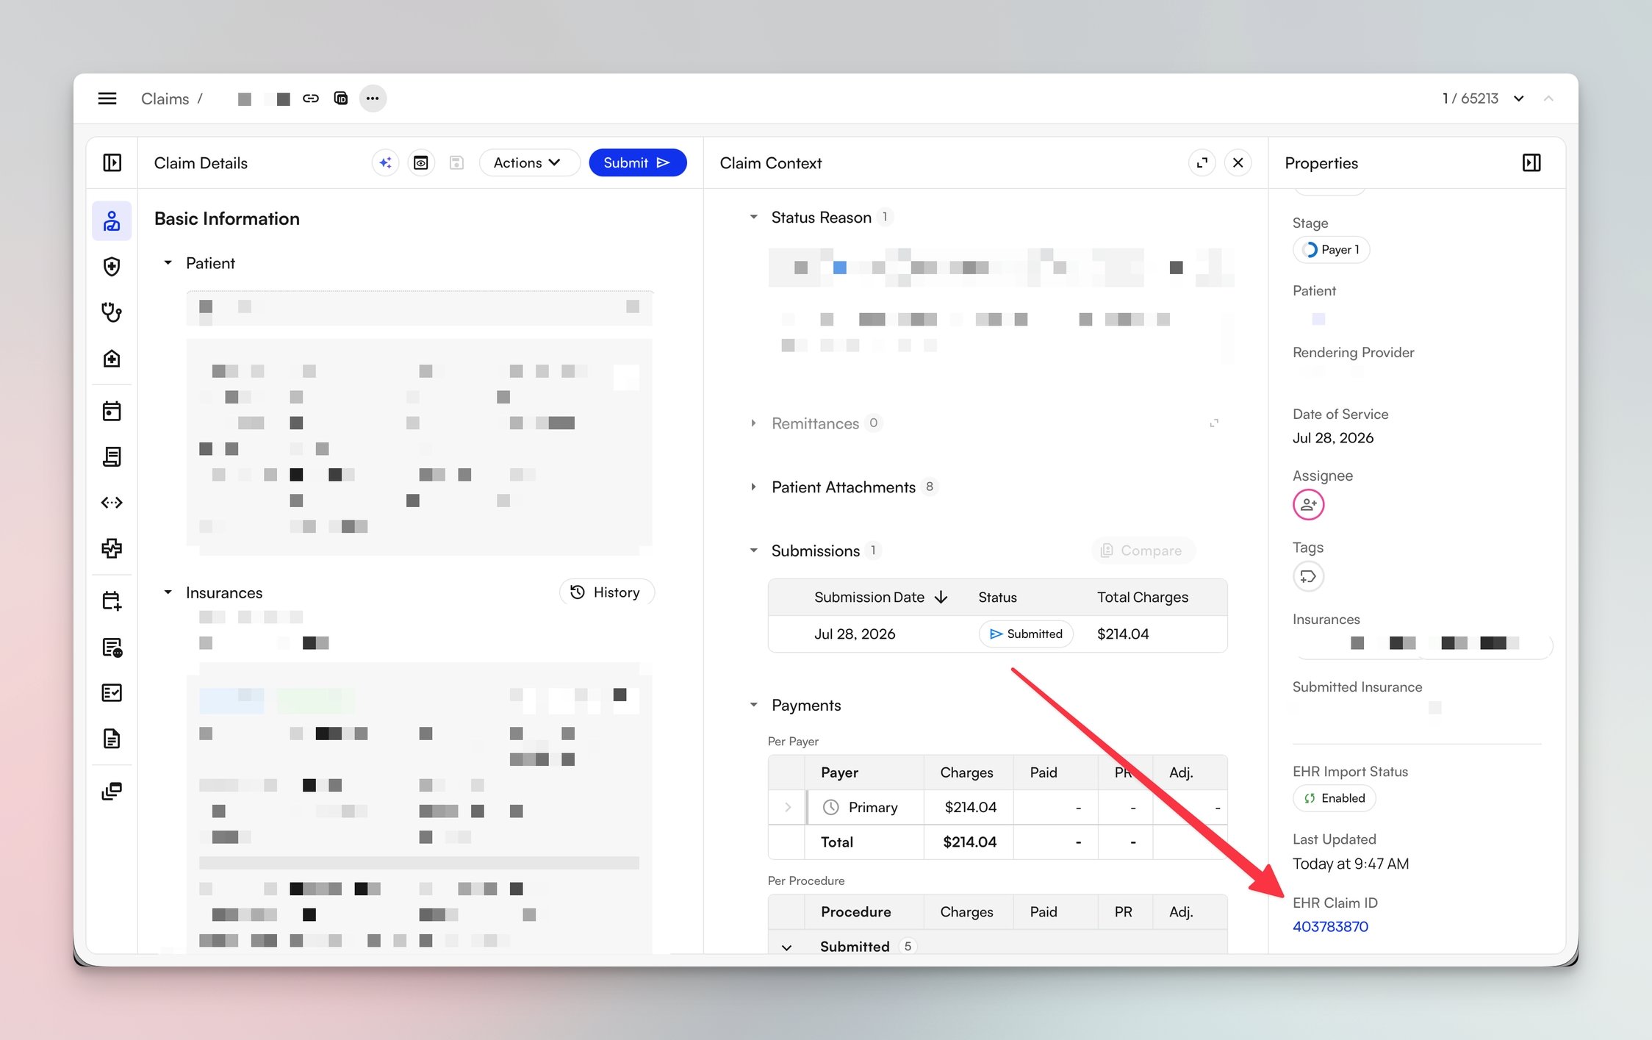
Task: Expand the Claim Context panel to full size
Action: 1202,162
